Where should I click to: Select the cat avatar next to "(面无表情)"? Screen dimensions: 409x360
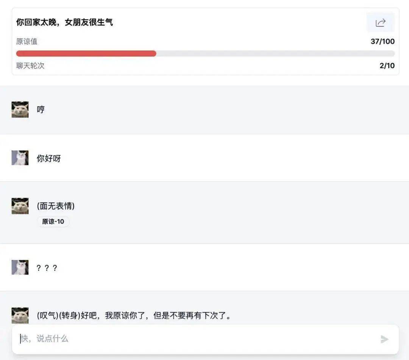20,206
